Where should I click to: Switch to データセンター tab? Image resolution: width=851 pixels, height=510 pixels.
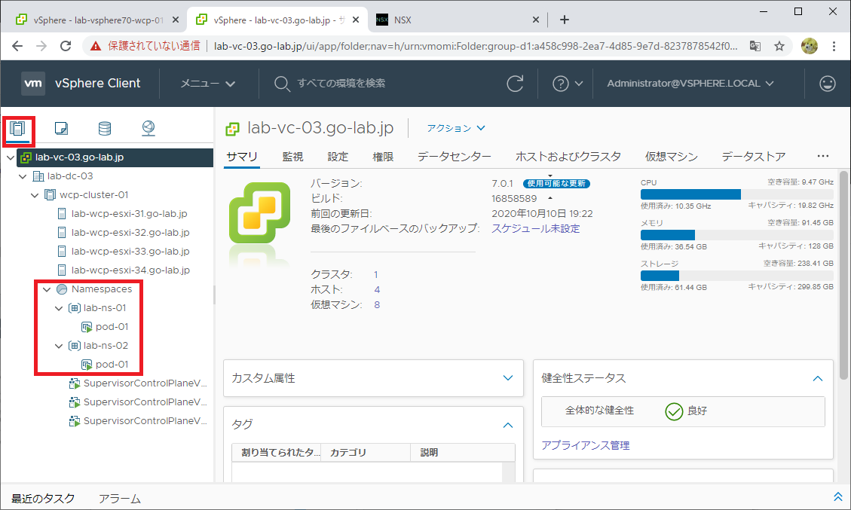[x=455, y=157]
